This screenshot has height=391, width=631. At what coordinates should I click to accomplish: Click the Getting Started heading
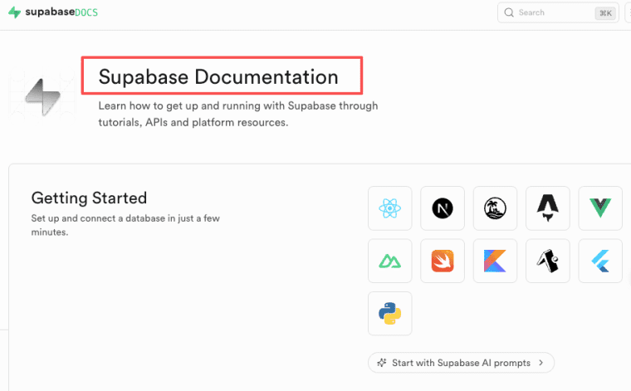[x=89, y=198]
